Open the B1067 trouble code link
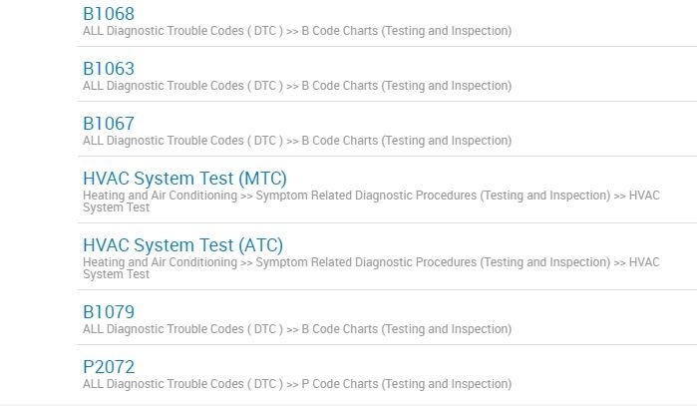The image size is (697, 406). pyautogui.click(x=109, y=124)
